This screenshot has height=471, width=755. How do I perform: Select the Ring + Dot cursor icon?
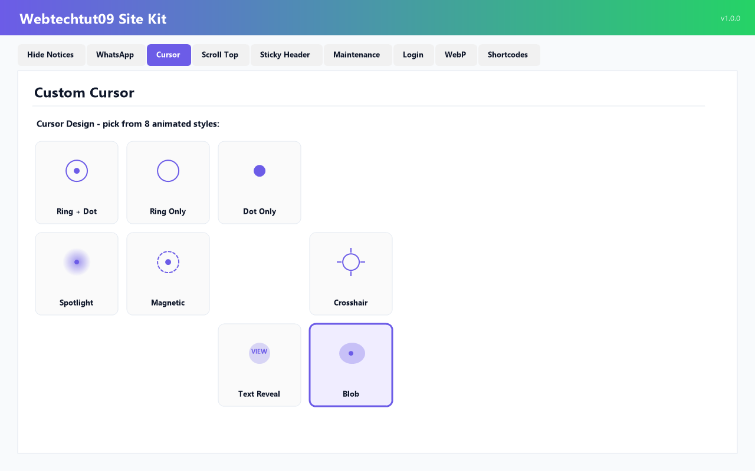click(x=77, y=171)
